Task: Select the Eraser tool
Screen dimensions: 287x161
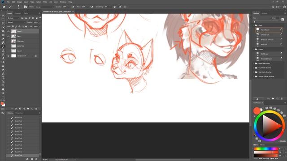Action: tap(3, 58)
